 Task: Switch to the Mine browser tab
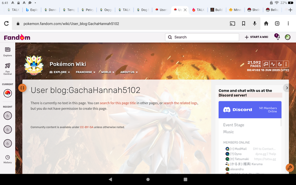(235, 10)
